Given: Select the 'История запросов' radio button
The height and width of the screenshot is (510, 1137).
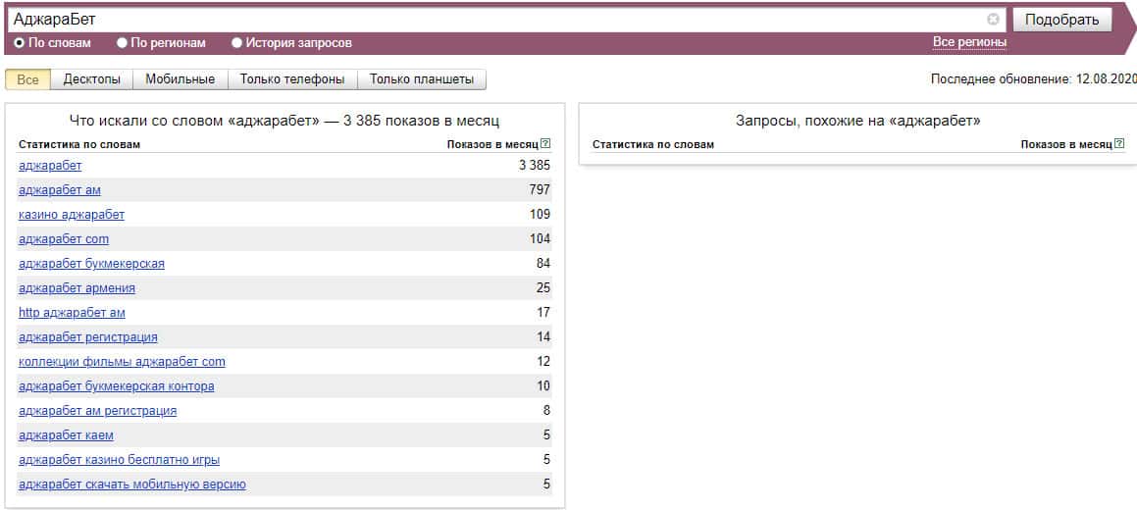Looking at the screenshot, I should [236, 43].
